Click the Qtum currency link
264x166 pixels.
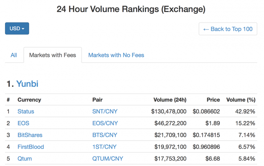[24, 158]
